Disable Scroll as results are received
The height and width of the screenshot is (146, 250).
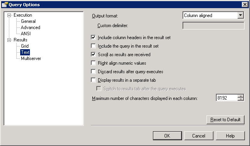pyautogui.click(x=93, y=55)
